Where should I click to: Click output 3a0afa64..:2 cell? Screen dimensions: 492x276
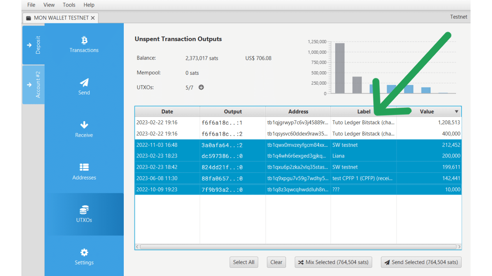[233, 145]
